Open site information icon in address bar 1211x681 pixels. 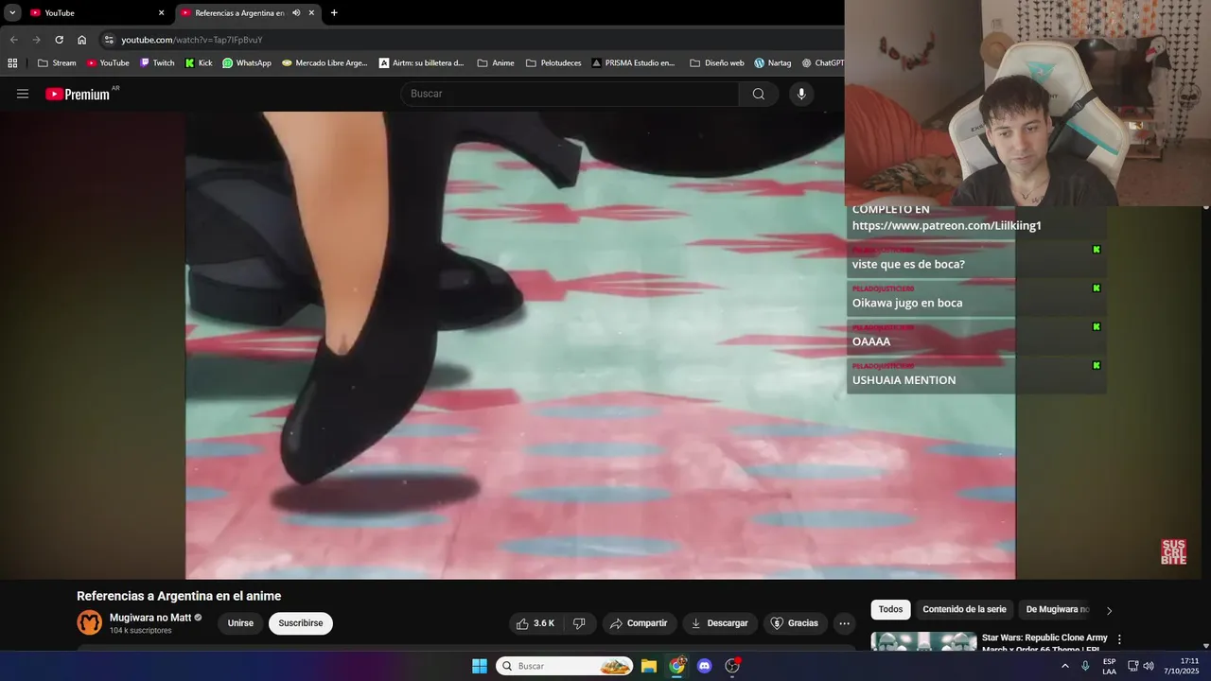pos(109,40)
